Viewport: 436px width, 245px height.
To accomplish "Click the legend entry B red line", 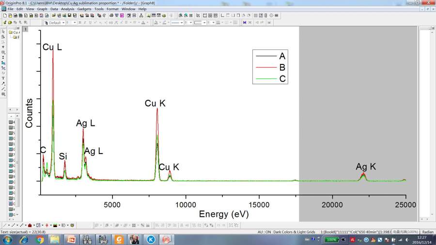I will 270,67.
